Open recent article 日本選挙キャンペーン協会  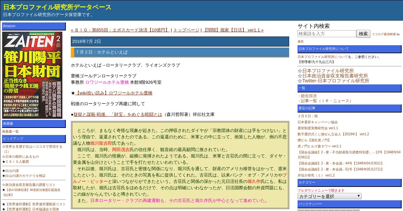pyautogui.click(x=318, y=122)
